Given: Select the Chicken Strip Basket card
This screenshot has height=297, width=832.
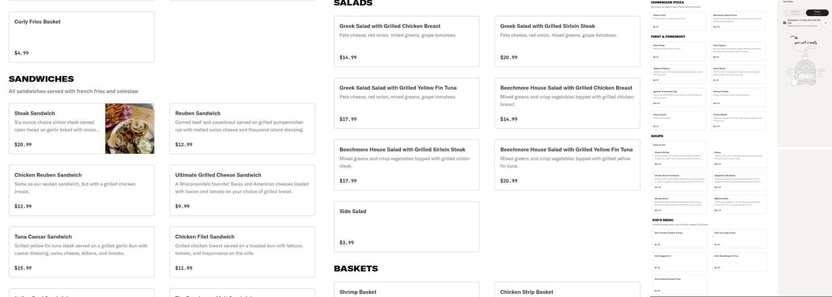Looking at the screenshot, I should point(567,290).
